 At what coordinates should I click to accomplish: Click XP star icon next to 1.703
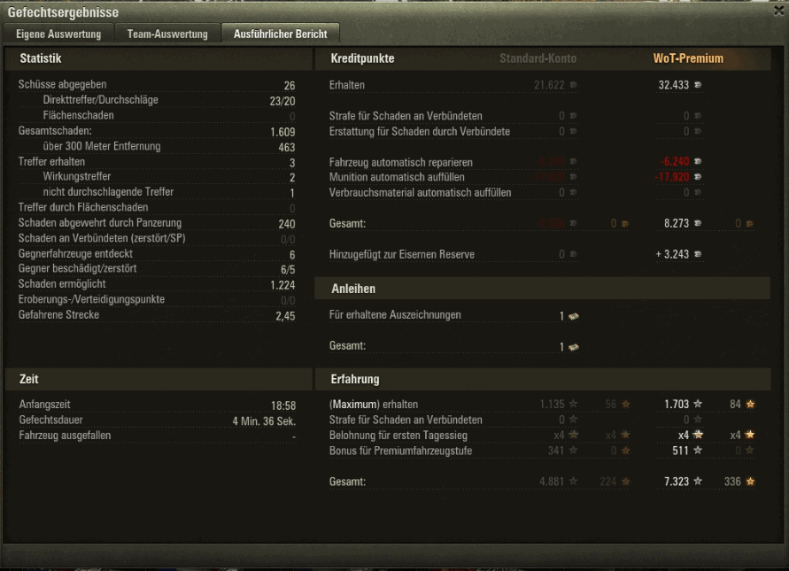click(698, 404)
